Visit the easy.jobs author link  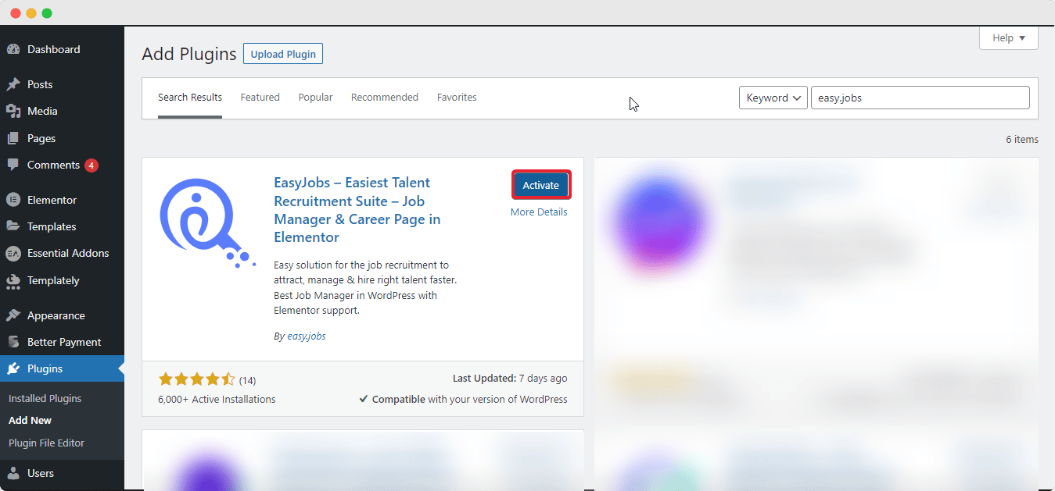point(307,336)
